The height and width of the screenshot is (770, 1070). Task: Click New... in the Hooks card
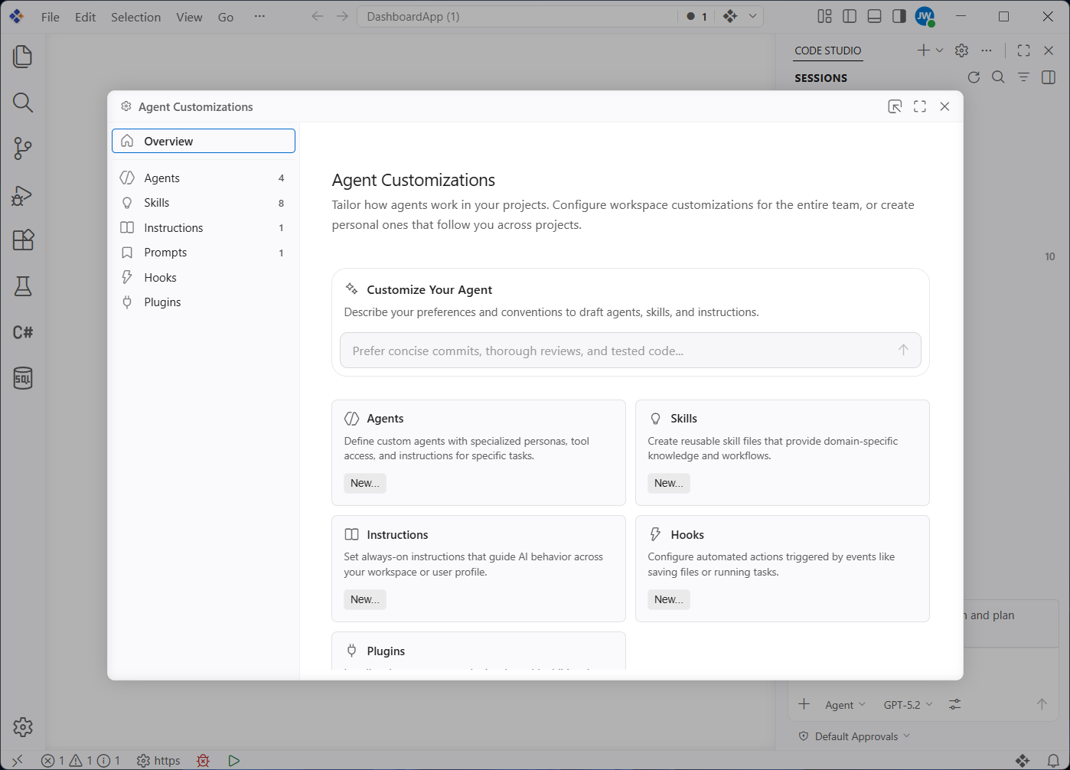coord(669,599)
